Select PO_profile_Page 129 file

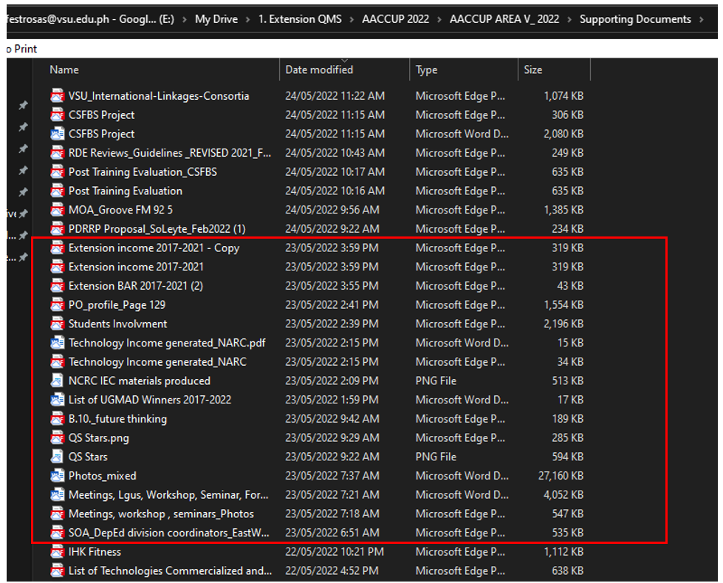click(117, 305)
